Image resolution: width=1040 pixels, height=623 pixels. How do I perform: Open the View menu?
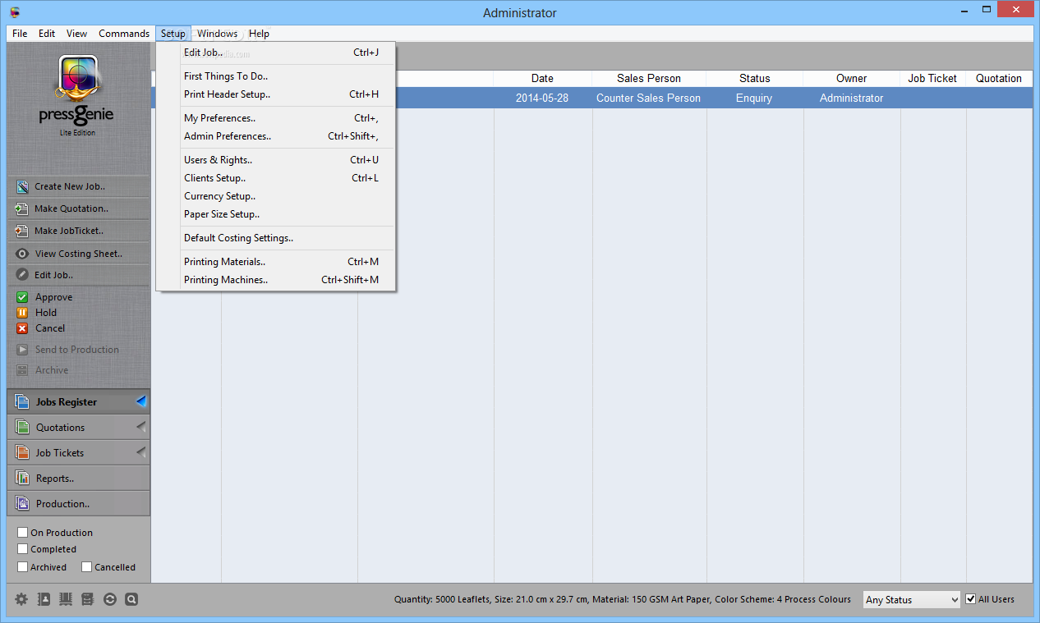[x=77, y=34]
